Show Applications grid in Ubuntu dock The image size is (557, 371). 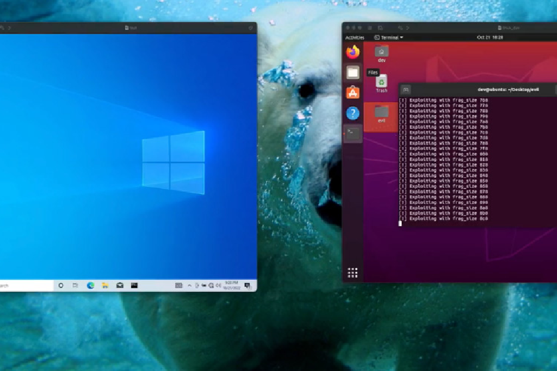click(x=352, y=273)
